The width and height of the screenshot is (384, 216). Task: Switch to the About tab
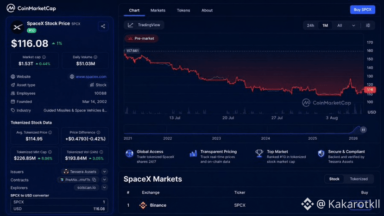207,11
